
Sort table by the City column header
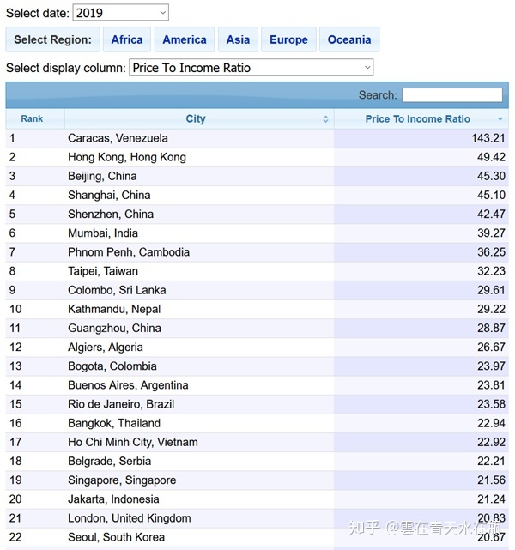[x=199, y=118]
